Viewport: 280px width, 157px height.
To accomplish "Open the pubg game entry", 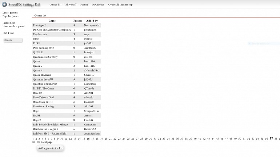I will (x=36, y=39).
